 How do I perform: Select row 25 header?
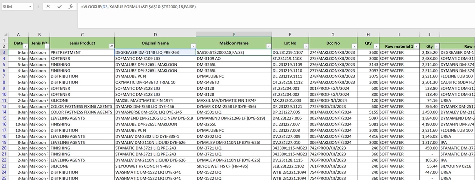coord(4,178)
